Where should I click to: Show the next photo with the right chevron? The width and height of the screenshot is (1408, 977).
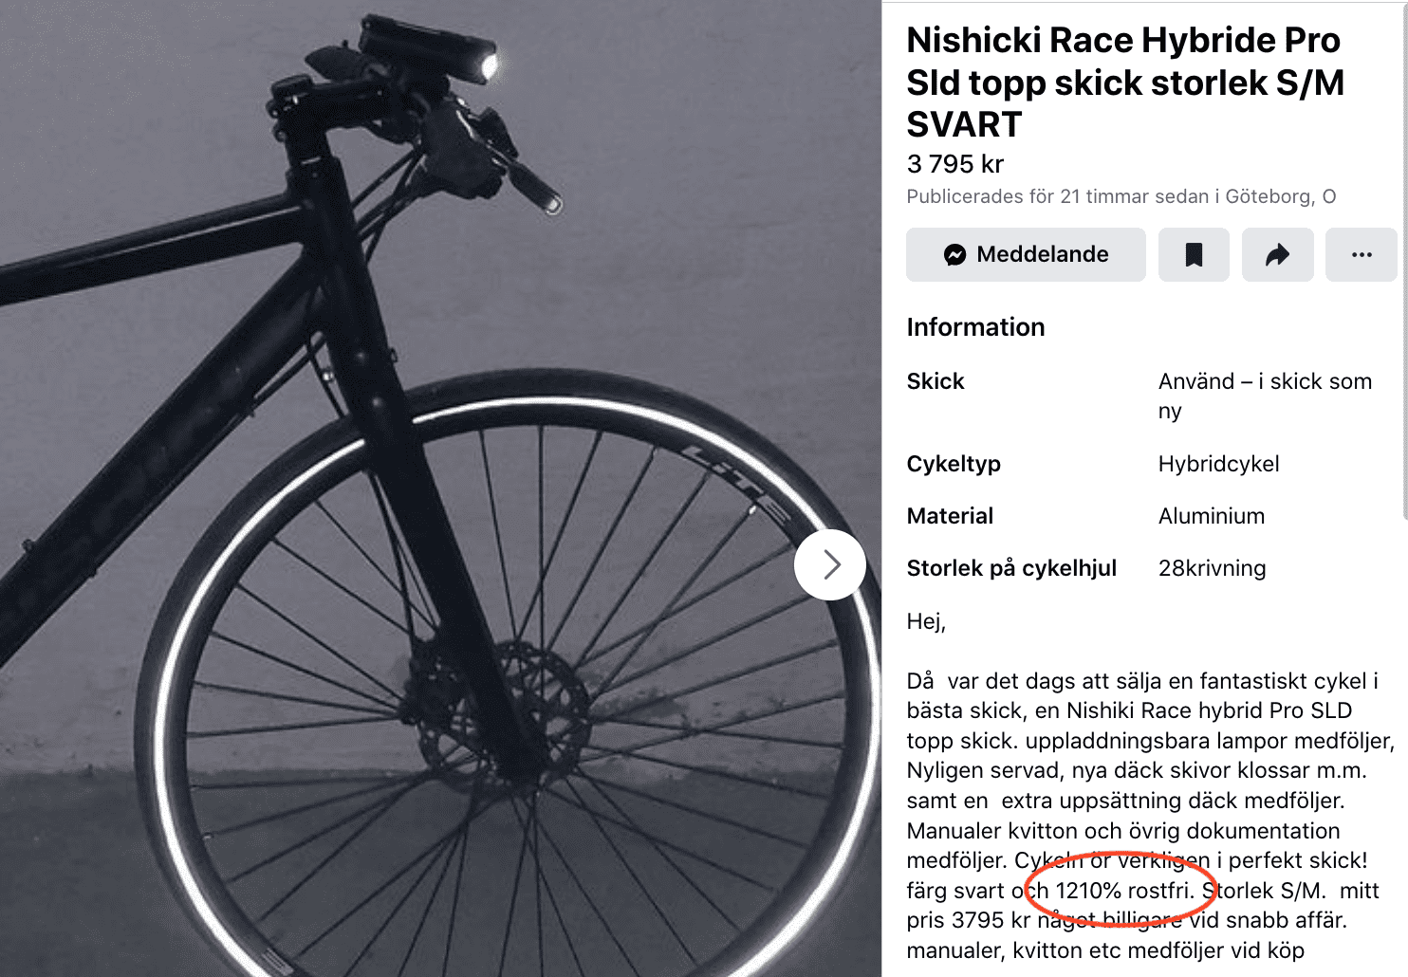(829, 563)
